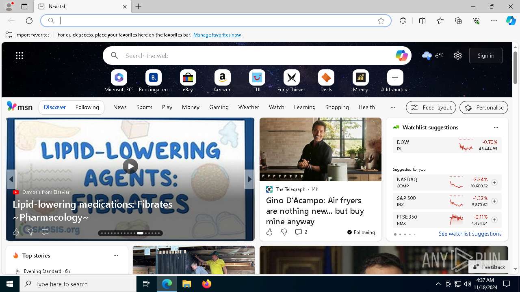Like the Lipid-lowering medications video
520x292 pixels.
(16, 232)
